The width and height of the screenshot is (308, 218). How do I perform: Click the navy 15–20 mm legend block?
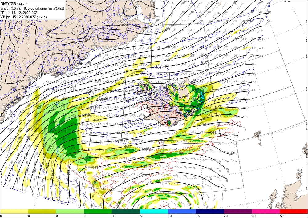pyautogui.click(x=210, y=211)
